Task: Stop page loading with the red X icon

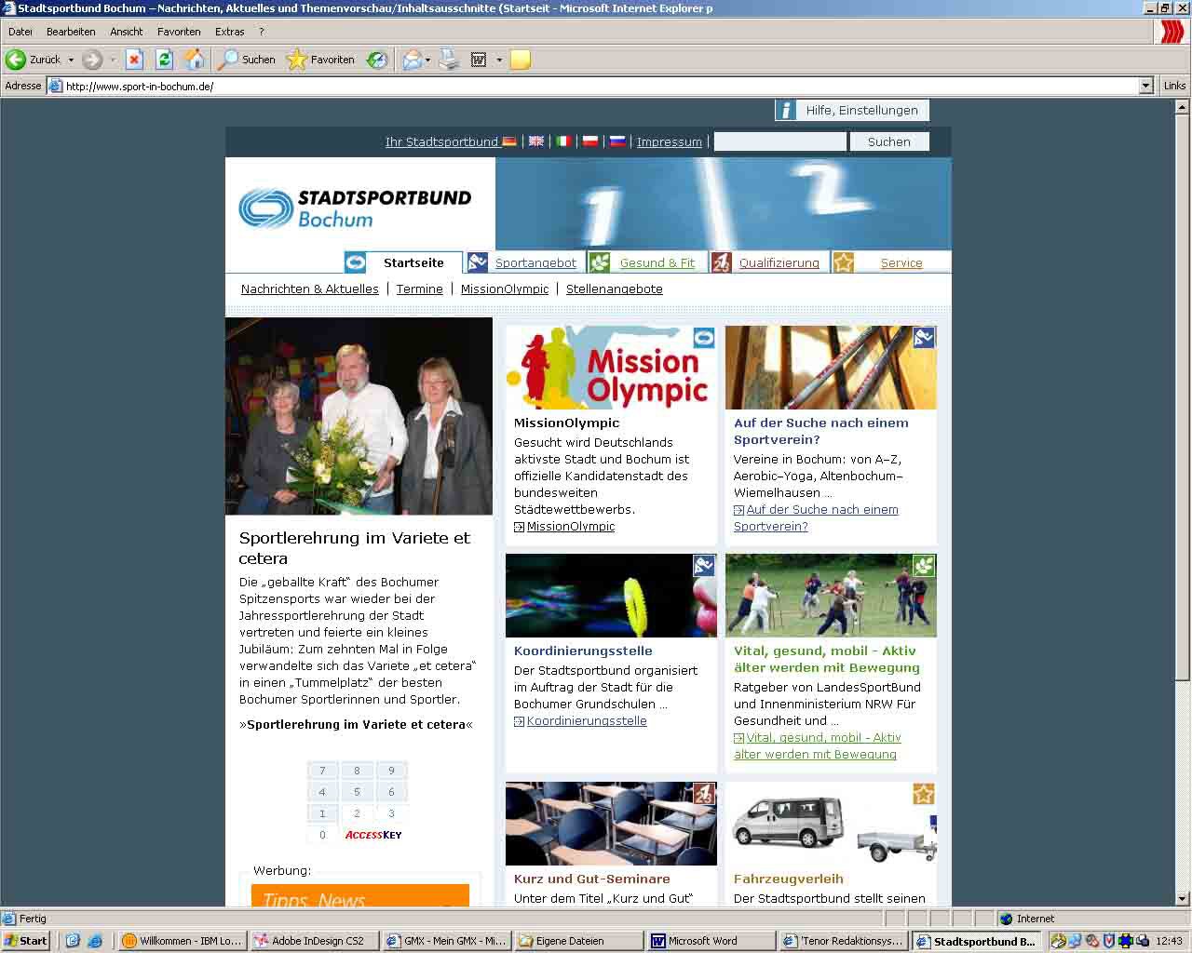Action: click(x=134, y=60)
